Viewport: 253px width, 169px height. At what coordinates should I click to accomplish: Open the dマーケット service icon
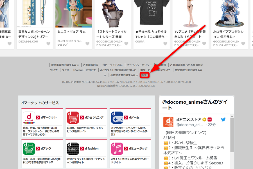29,117
